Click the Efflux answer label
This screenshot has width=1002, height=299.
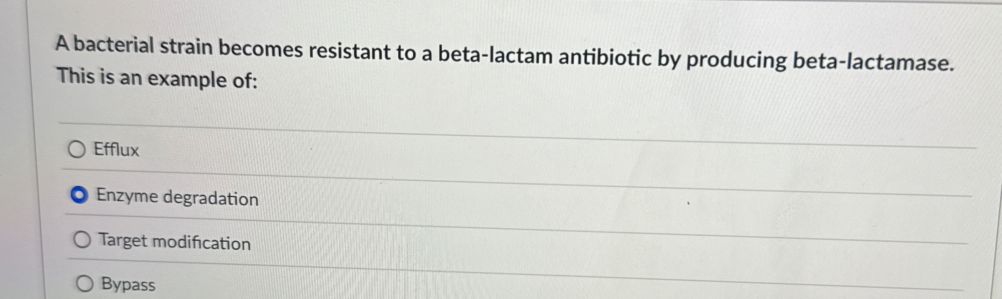tap(117, 150)
